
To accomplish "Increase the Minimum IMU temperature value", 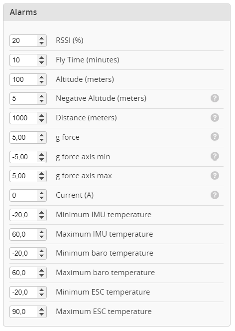I will pyautogui.click(x=42, y=213).
